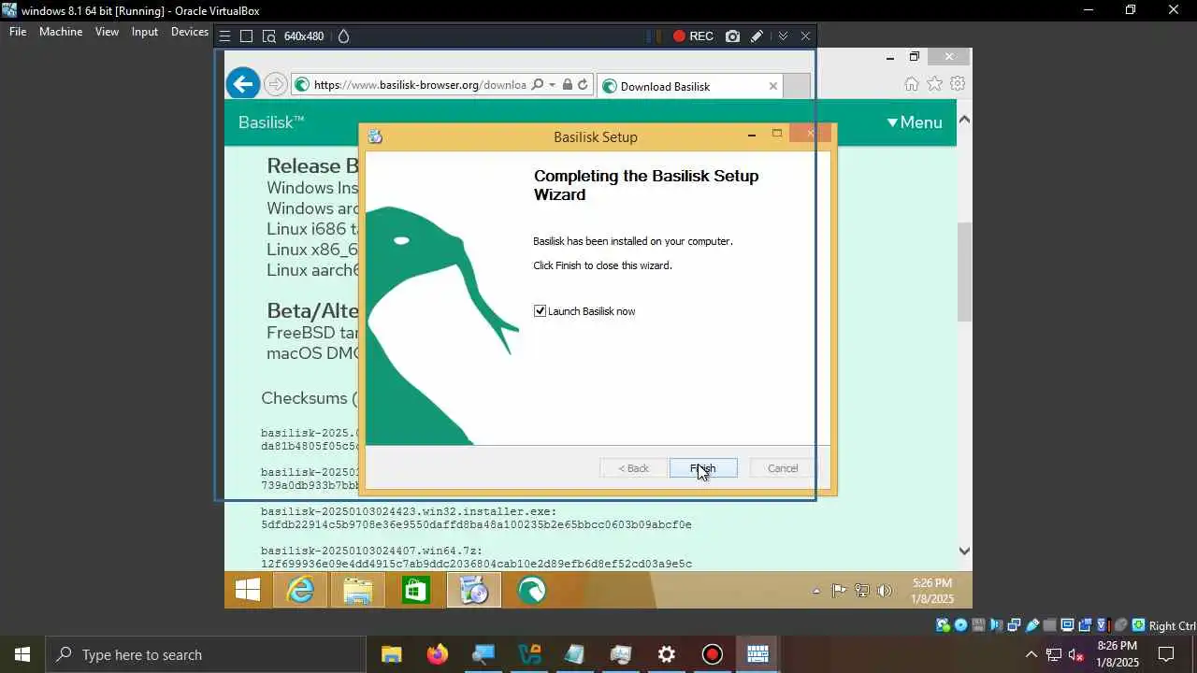Open Internet Explorer tools gear
Image resolution: width=1197 pixels, height=673 pixels.
point(958,84)
